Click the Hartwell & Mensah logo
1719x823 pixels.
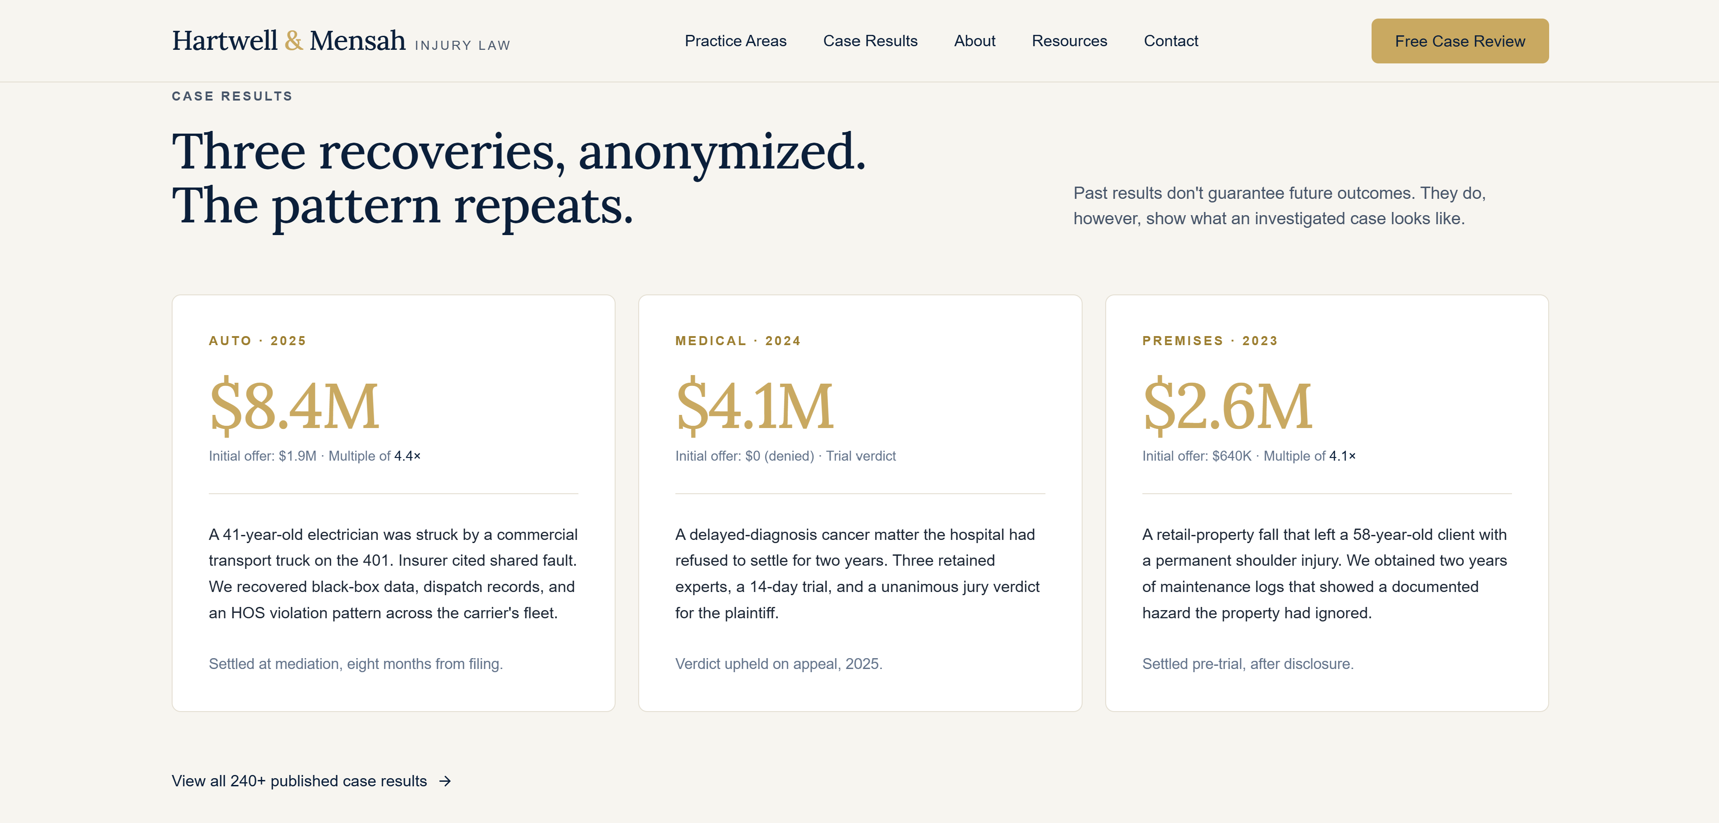click(x=341, y=41)
